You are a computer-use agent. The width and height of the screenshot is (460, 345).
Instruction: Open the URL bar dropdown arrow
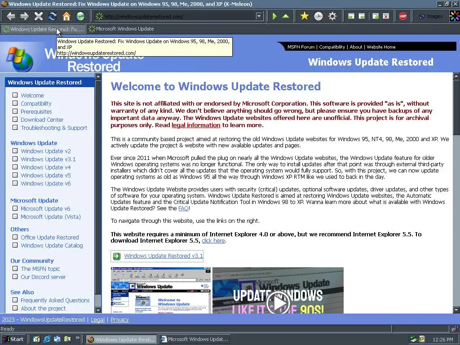tap(259, 16)
